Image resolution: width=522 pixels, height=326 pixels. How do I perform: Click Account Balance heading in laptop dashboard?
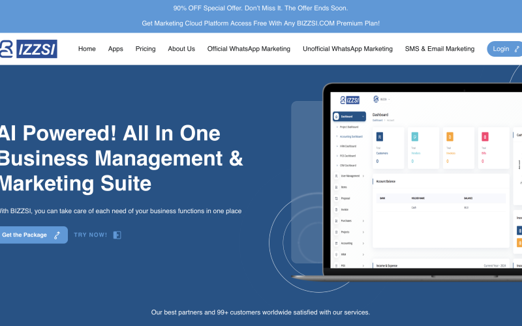(386, 181)
